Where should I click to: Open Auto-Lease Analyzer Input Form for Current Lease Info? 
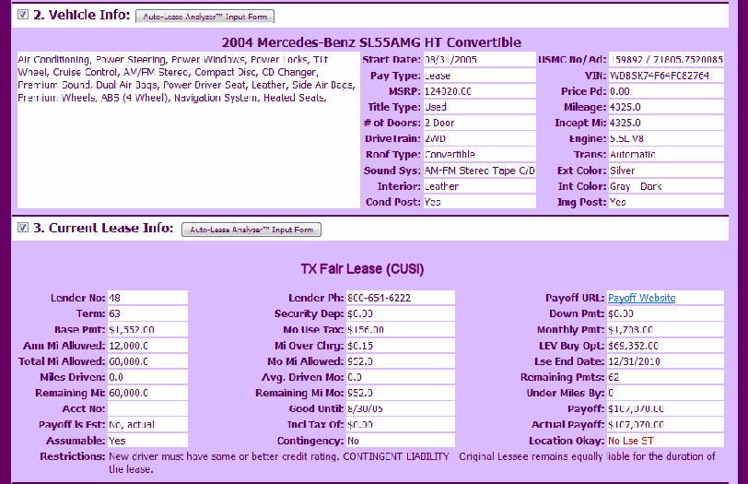coord(251,230)
